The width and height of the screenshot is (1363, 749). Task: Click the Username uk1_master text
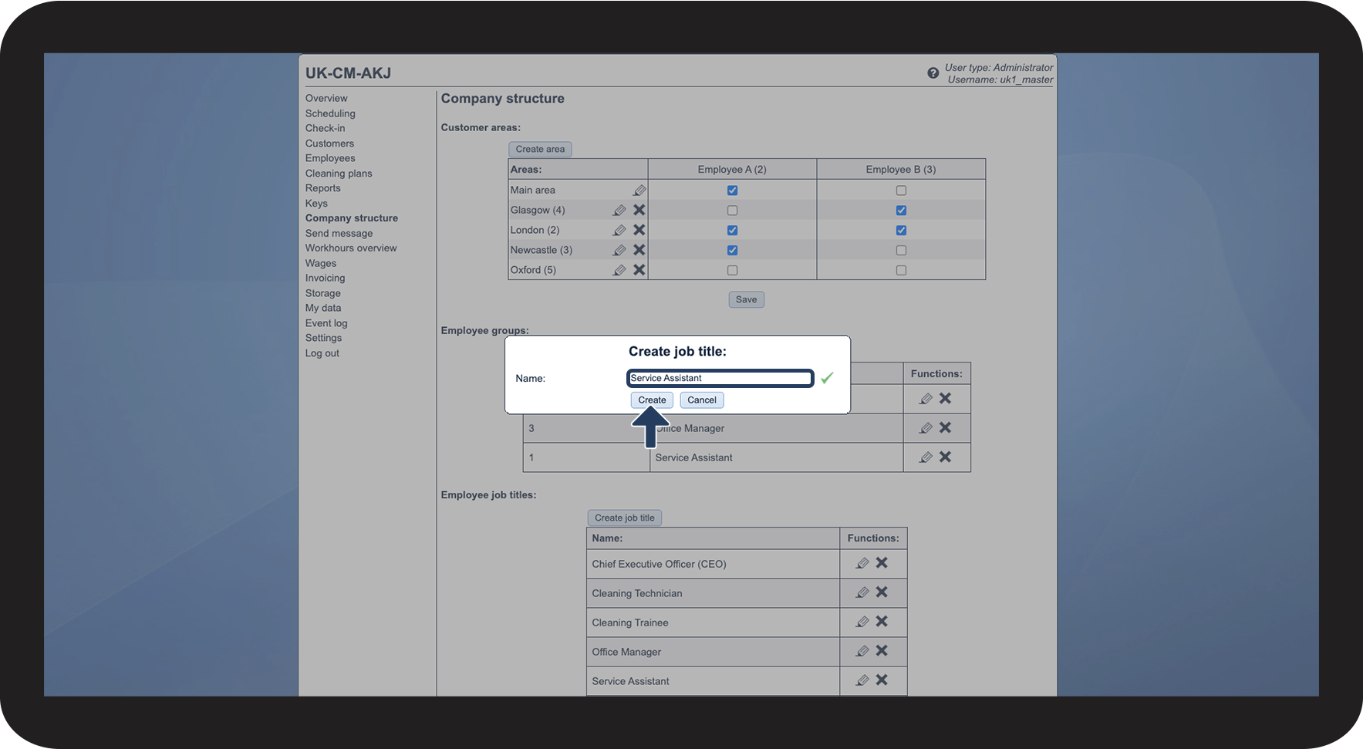click(1000, 79)
